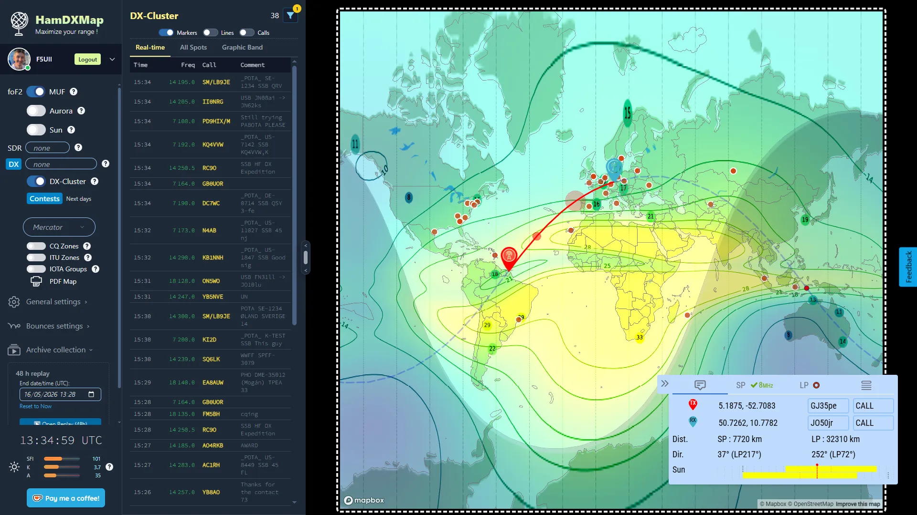Click the solar indices help icon
The image size is (917, 515).
click(x=109, y=467)
